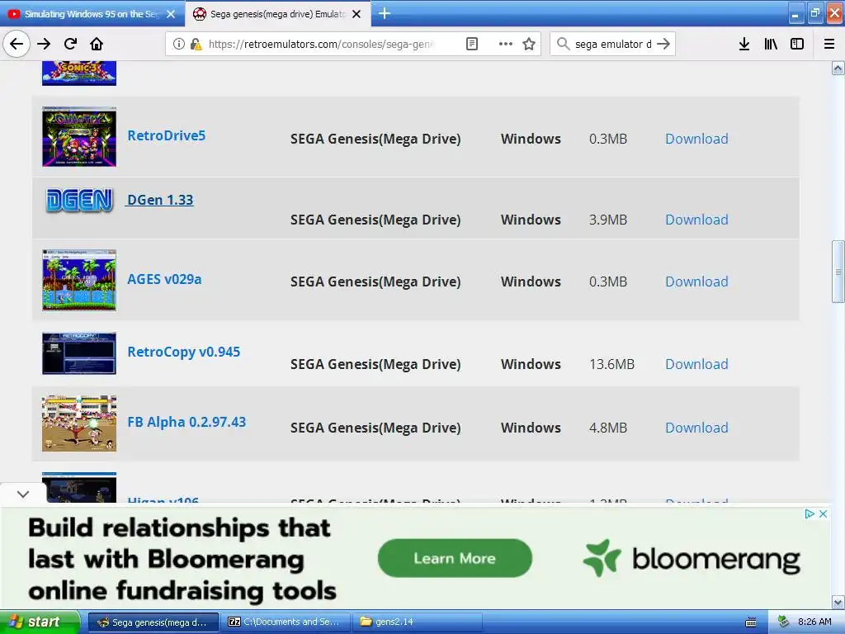Click the FB Alpha screenshot thumbnail
This screenshot has height=634, width=845.
click(79, 423)
